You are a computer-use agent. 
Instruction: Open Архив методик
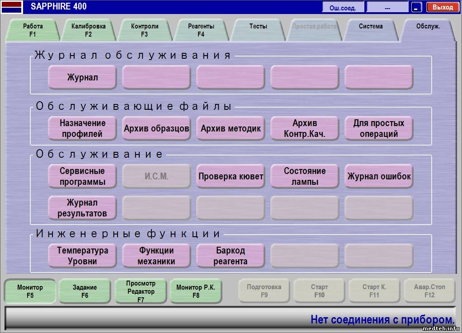pos(231,128)
